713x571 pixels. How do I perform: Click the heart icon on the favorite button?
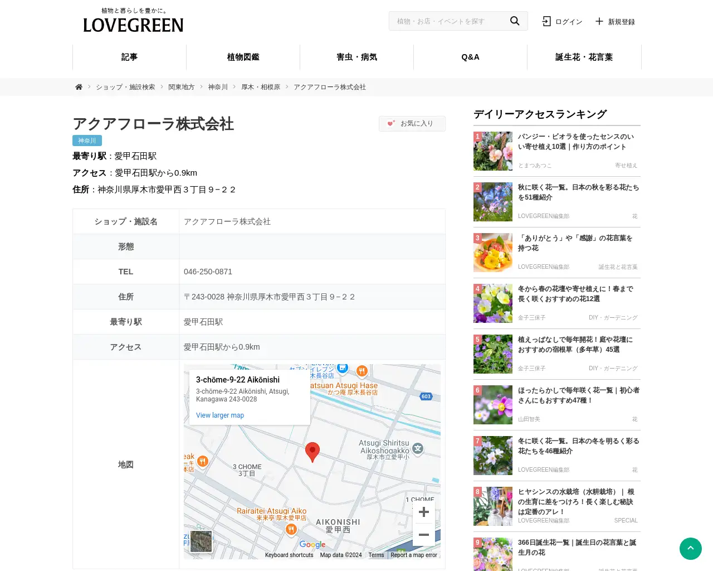pos(390,123)
